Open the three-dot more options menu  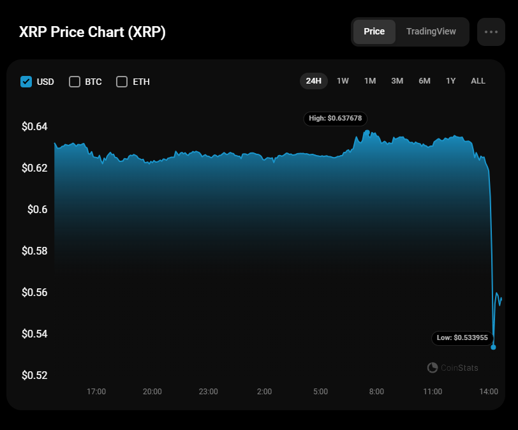[491, 32]
